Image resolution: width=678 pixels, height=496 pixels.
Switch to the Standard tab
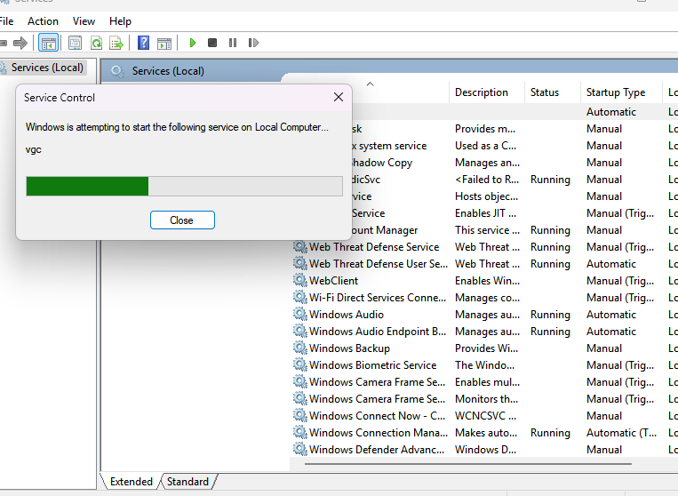[x=187, y=482]
